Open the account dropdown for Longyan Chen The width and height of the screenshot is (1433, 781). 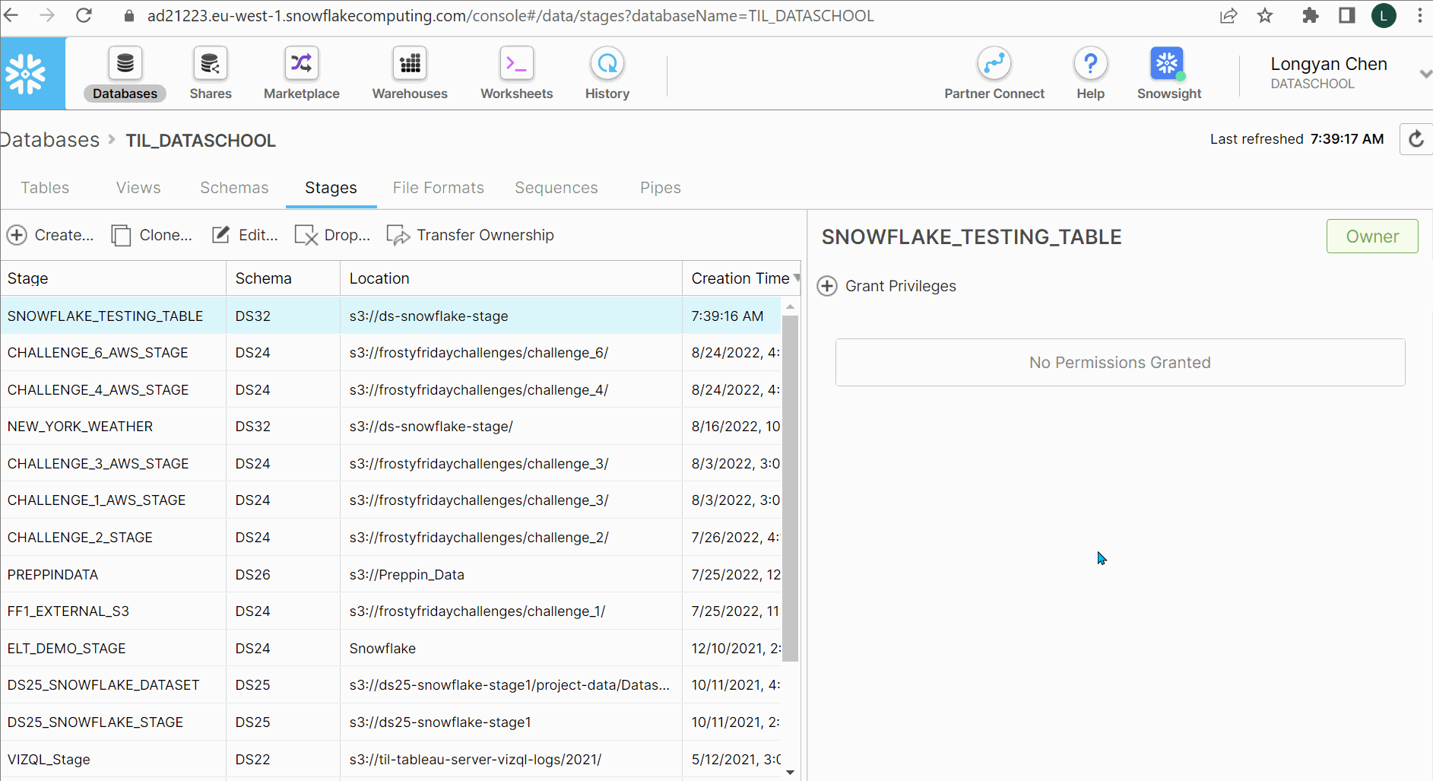click(1425, 74)
